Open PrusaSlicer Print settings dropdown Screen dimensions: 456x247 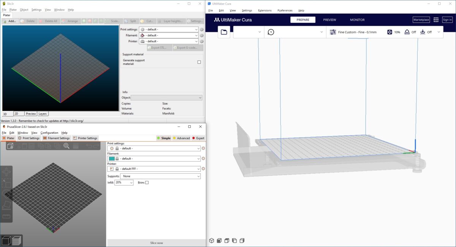[154, 149]
